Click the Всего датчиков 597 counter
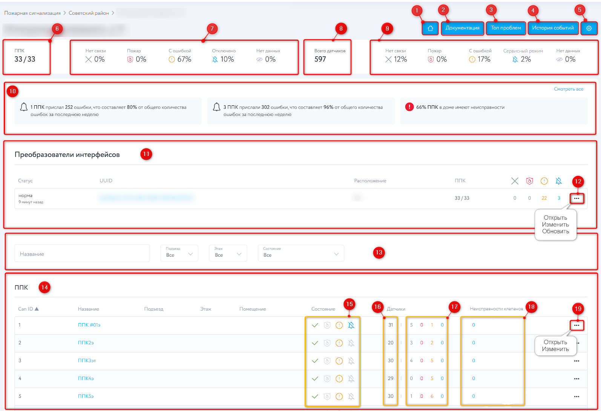Screen dimensions: 601x411 (330, 56)
